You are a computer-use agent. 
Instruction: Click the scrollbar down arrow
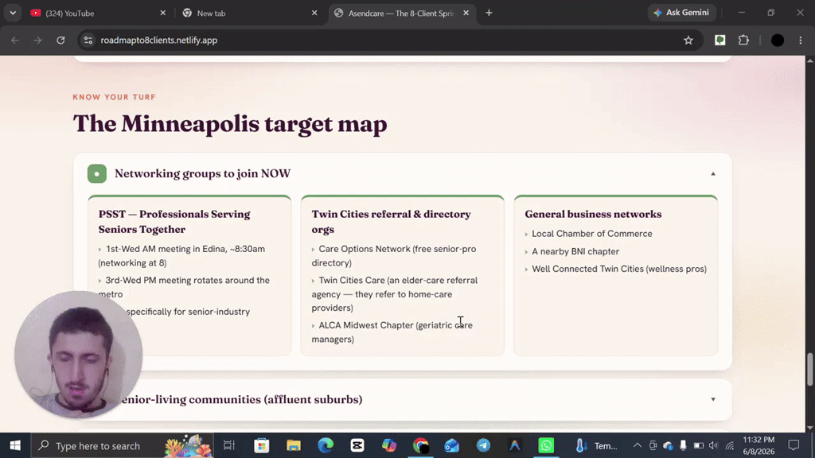click(809, 428)
